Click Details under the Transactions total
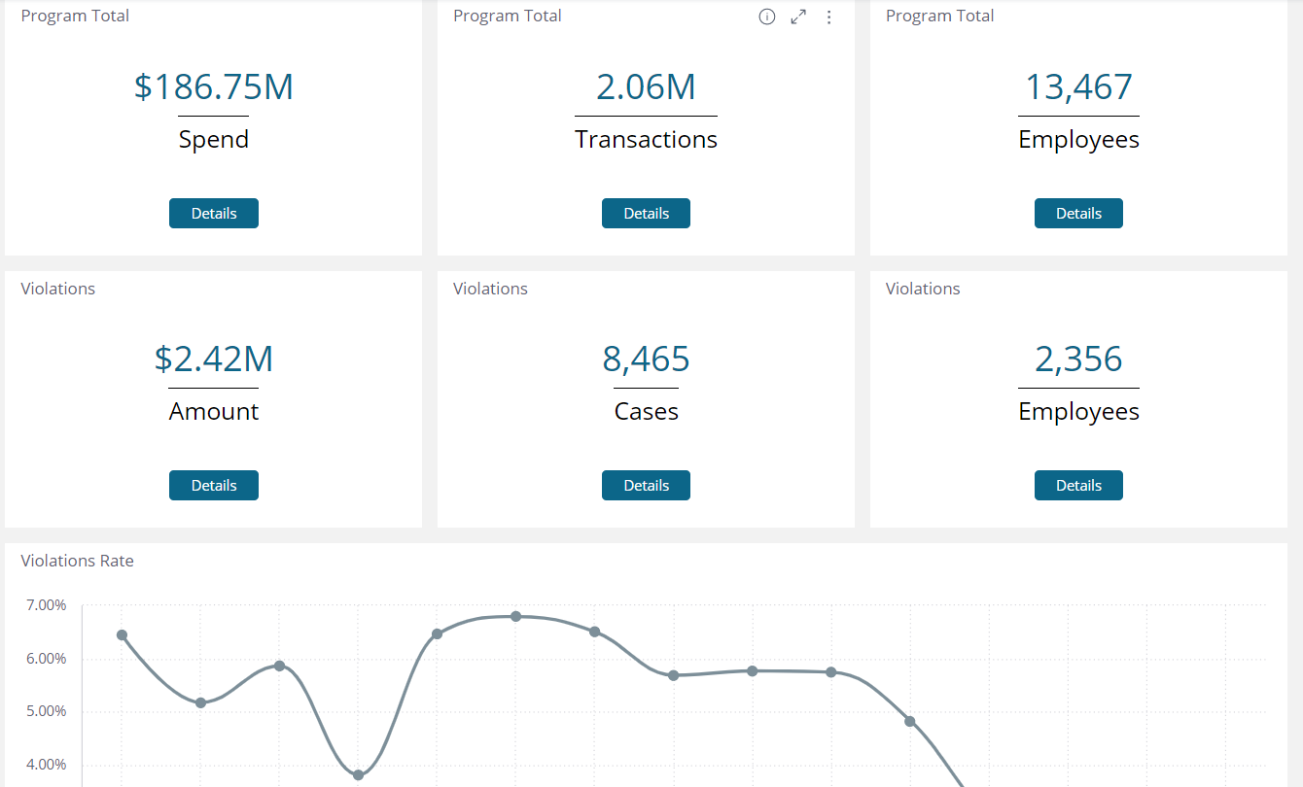 click(646, 213)
